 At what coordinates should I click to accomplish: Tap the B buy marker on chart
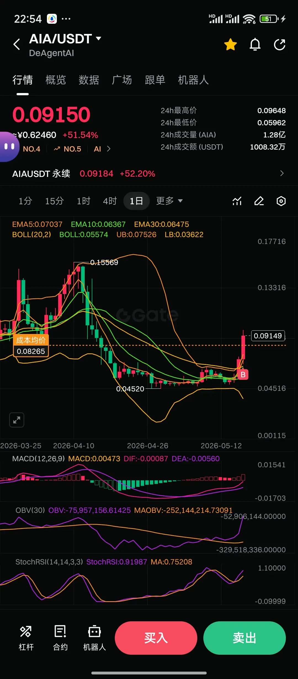click(243, 375)
